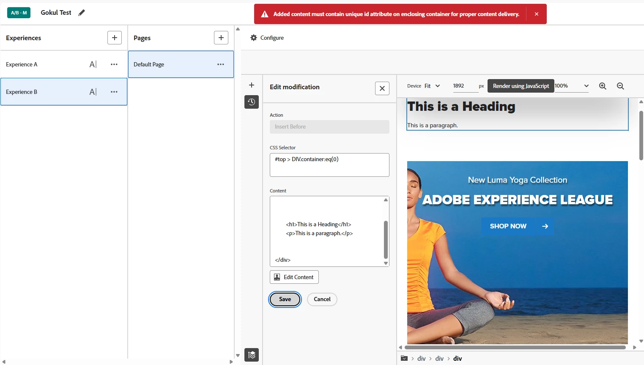Image resolution: width=644 pixels, height=365 pixels.
Task: Open the layers icon at bottom of side rail
Action: coord(252,355)
